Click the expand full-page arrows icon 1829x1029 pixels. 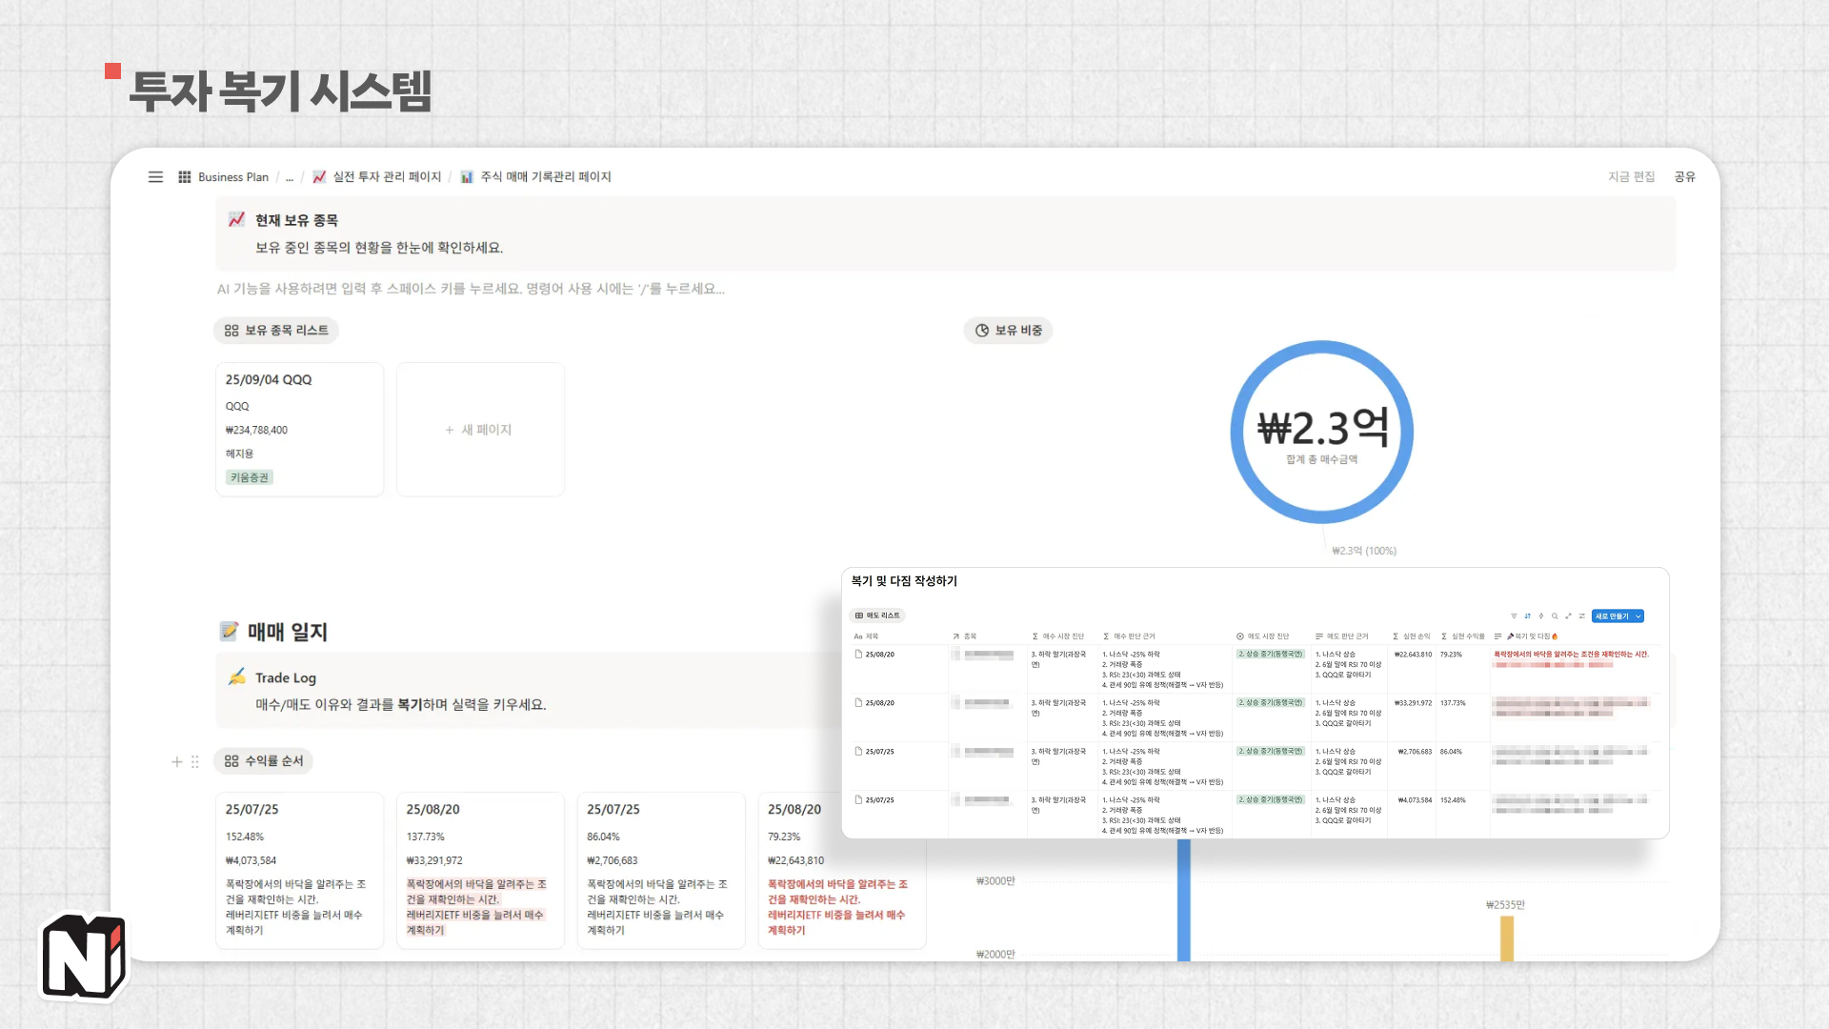[1568, 616]
